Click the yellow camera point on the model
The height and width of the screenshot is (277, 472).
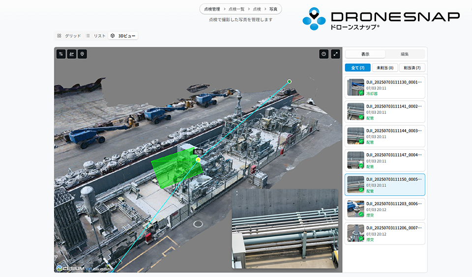pyautogui.click(x=198, y=160)
